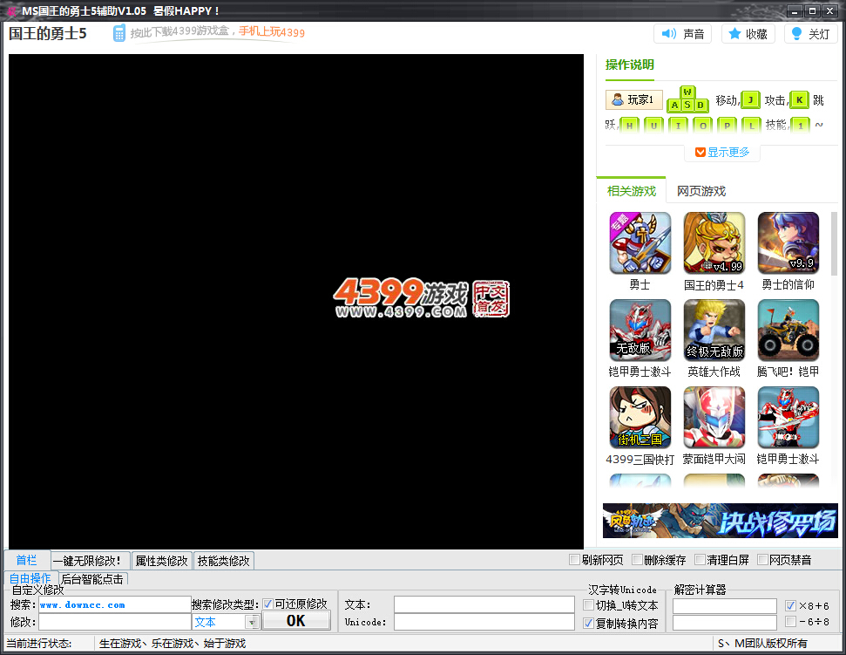The image size is (846, 655).
Task: Open the 属性类修改 tab
Action: pos(161,561)
